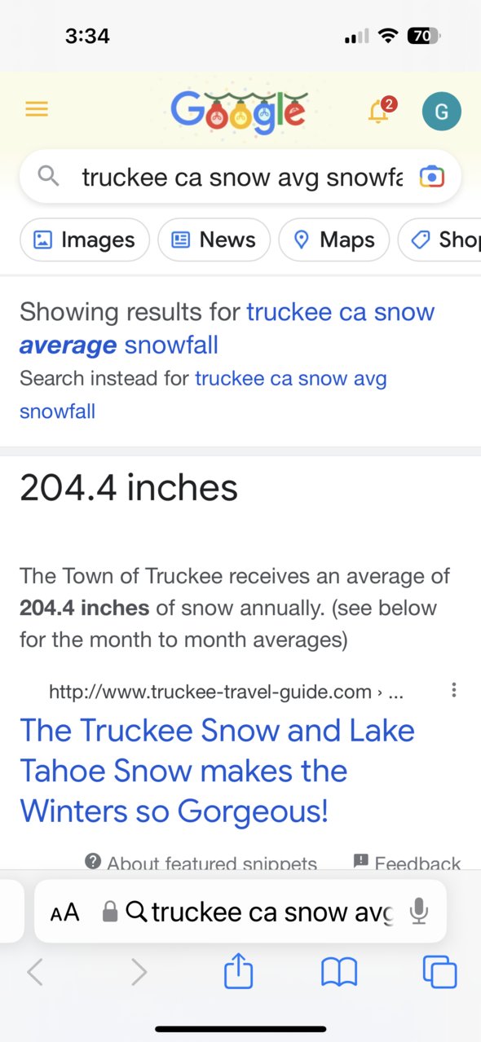
Task: Search with Google Lens camera icon
Action: tap(431, 176)
